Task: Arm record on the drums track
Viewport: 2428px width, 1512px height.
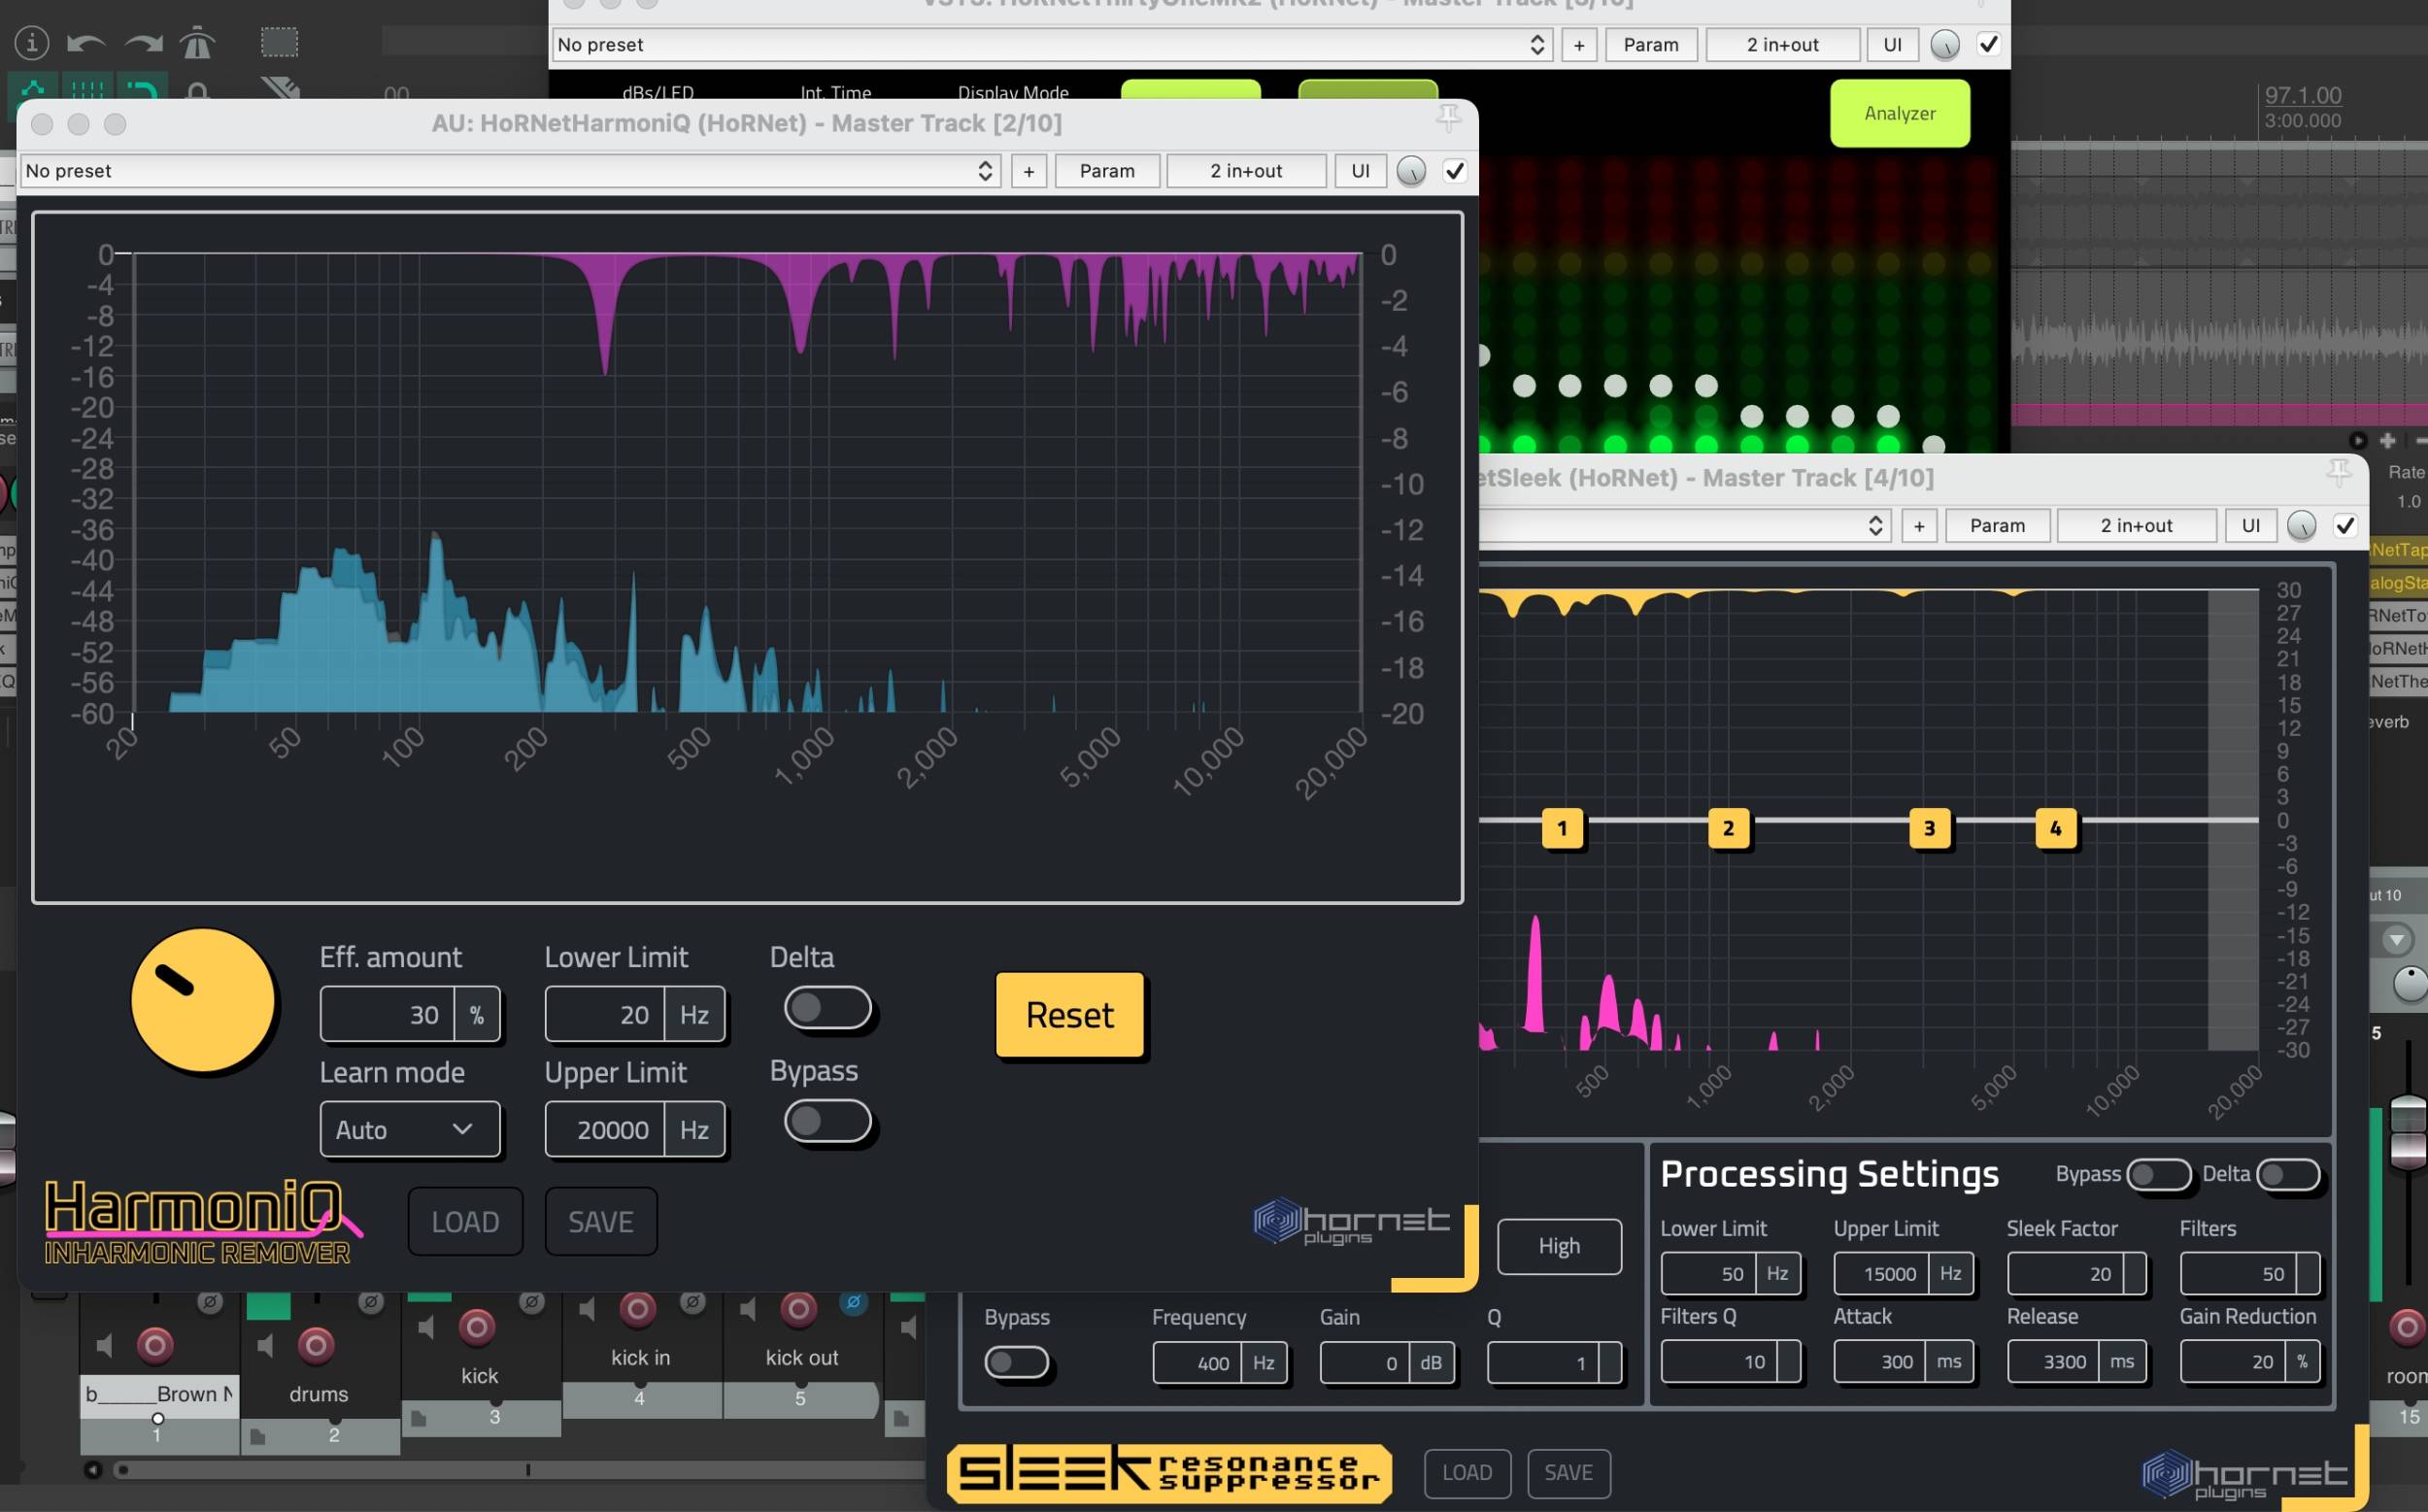Action: click(316, 1346)
